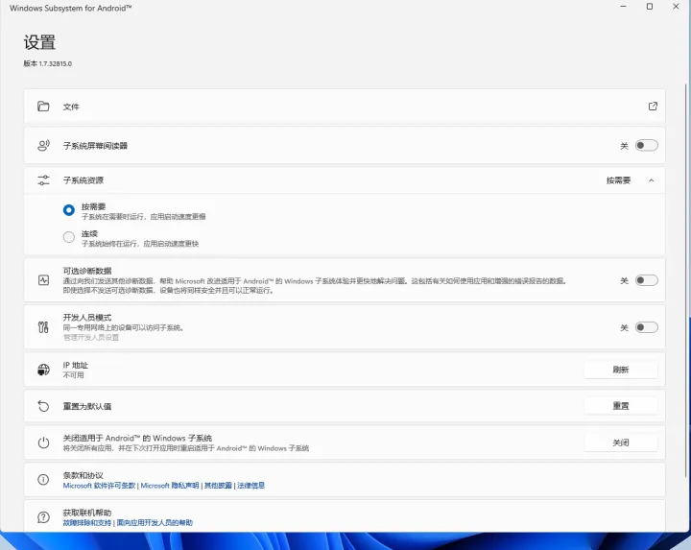Viewport: 691px width, 550px height.
Task: Open the 文件 row
Action: pyautogui.click(x=345, y=107)
